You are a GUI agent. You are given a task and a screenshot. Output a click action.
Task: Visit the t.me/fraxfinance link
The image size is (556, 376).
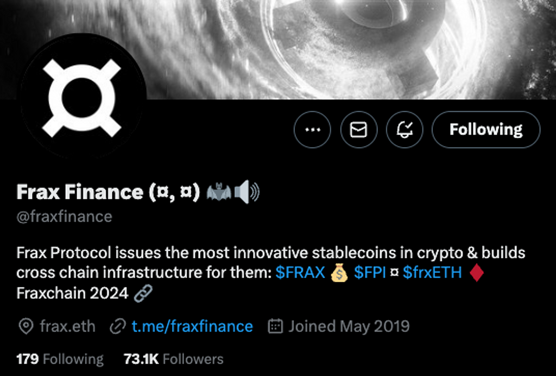click(x=192, y=326)
